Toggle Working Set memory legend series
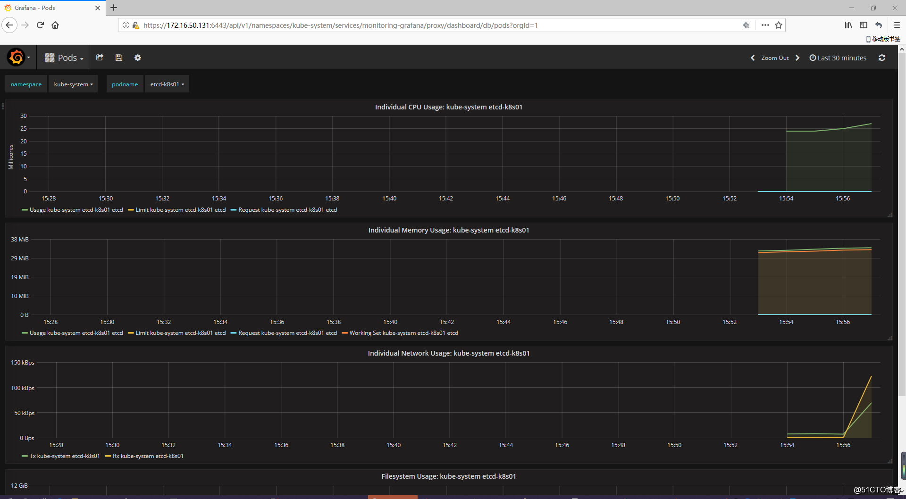This screenshot has height=499, width=906. [403, 333]
